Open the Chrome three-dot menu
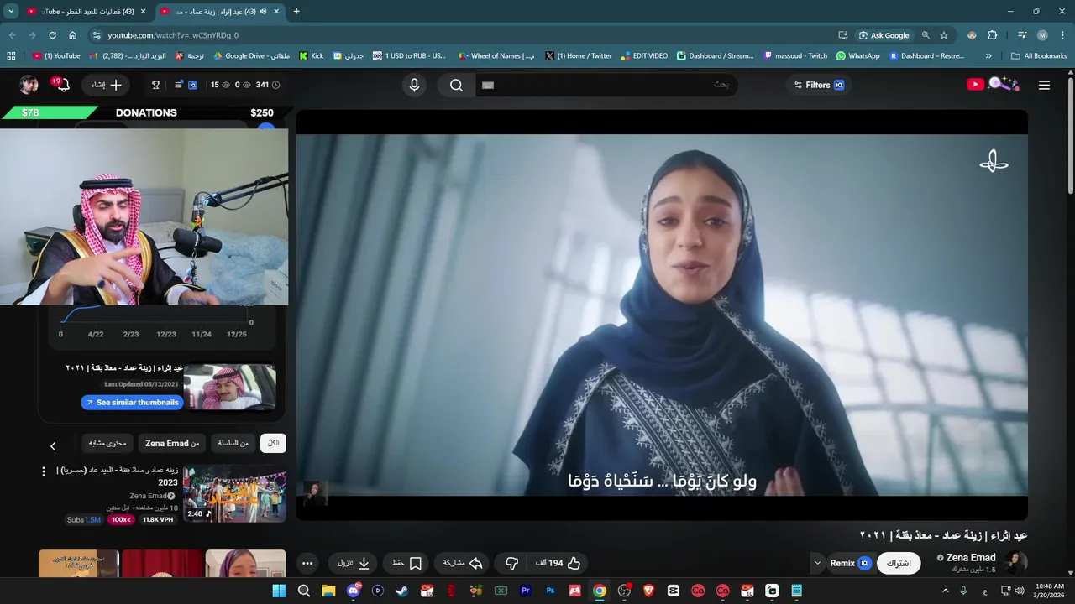This screenshot has width=1075, height=604. click(x=1062, y=35)
